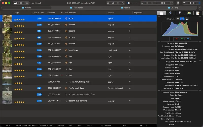Sort by Focus Score column header
Image resolution: width=203 pixels, height=127 pixels.
coord(39,13)
